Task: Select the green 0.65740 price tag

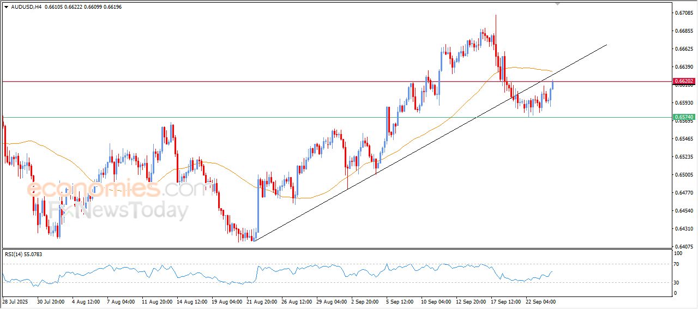Action: pyautogui.click(x=684, y=117)
